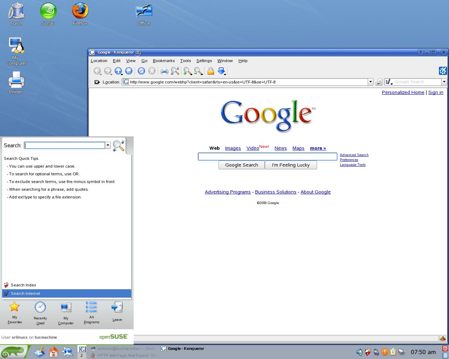Click the Maps link on Google

coord(299,148)
